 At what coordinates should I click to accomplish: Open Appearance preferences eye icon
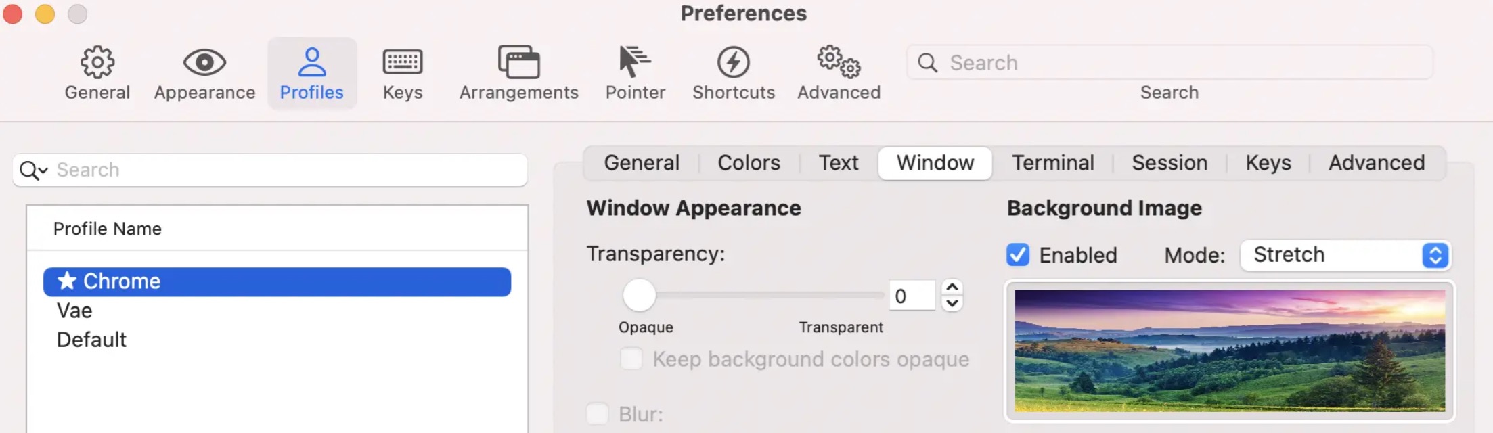pyautogui.click(x=204, y=63)
